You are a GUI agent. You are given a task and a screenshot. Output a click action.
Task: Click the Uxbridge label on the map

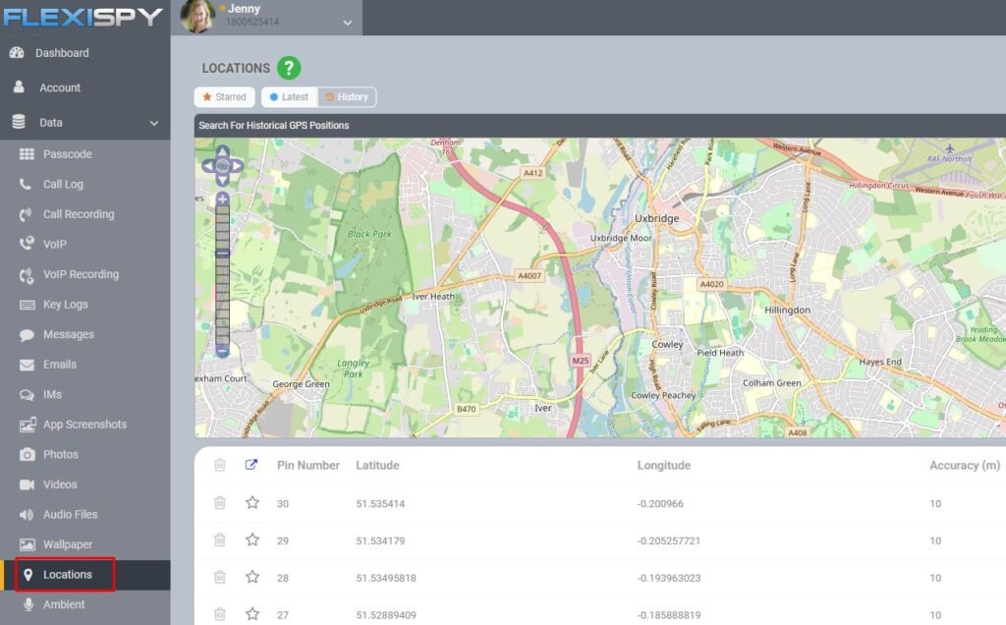point(656,218)
